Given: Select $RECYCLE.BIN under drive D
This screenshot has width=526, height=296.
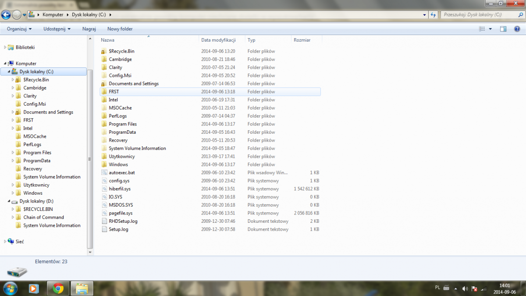Looking at the screenshot, I should [x=38, y=209].
